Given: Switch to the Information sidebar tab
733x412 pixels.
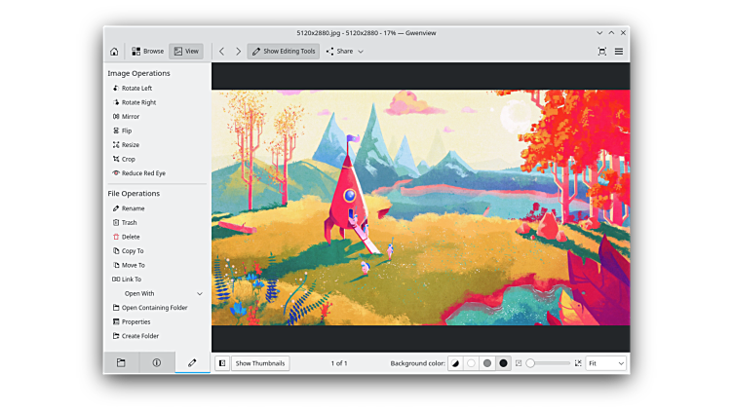Looking at the screenshot, I should pyautogui.click(x=157, y=363).
